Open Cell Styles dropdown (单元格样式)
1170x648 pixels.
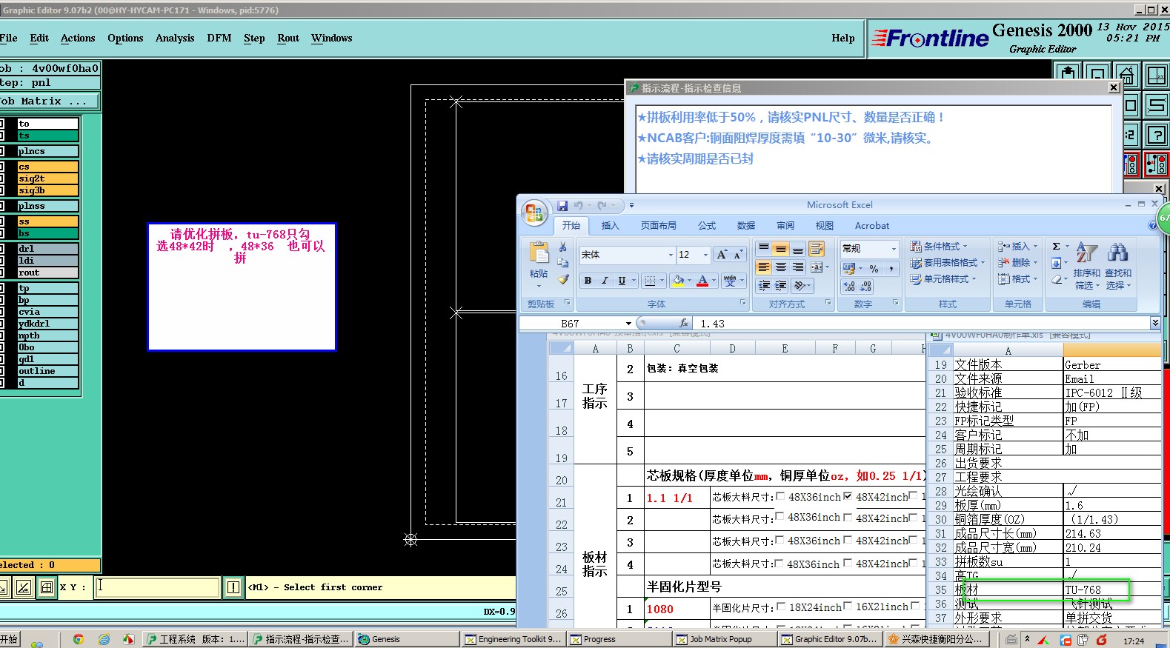pos(943,279)
